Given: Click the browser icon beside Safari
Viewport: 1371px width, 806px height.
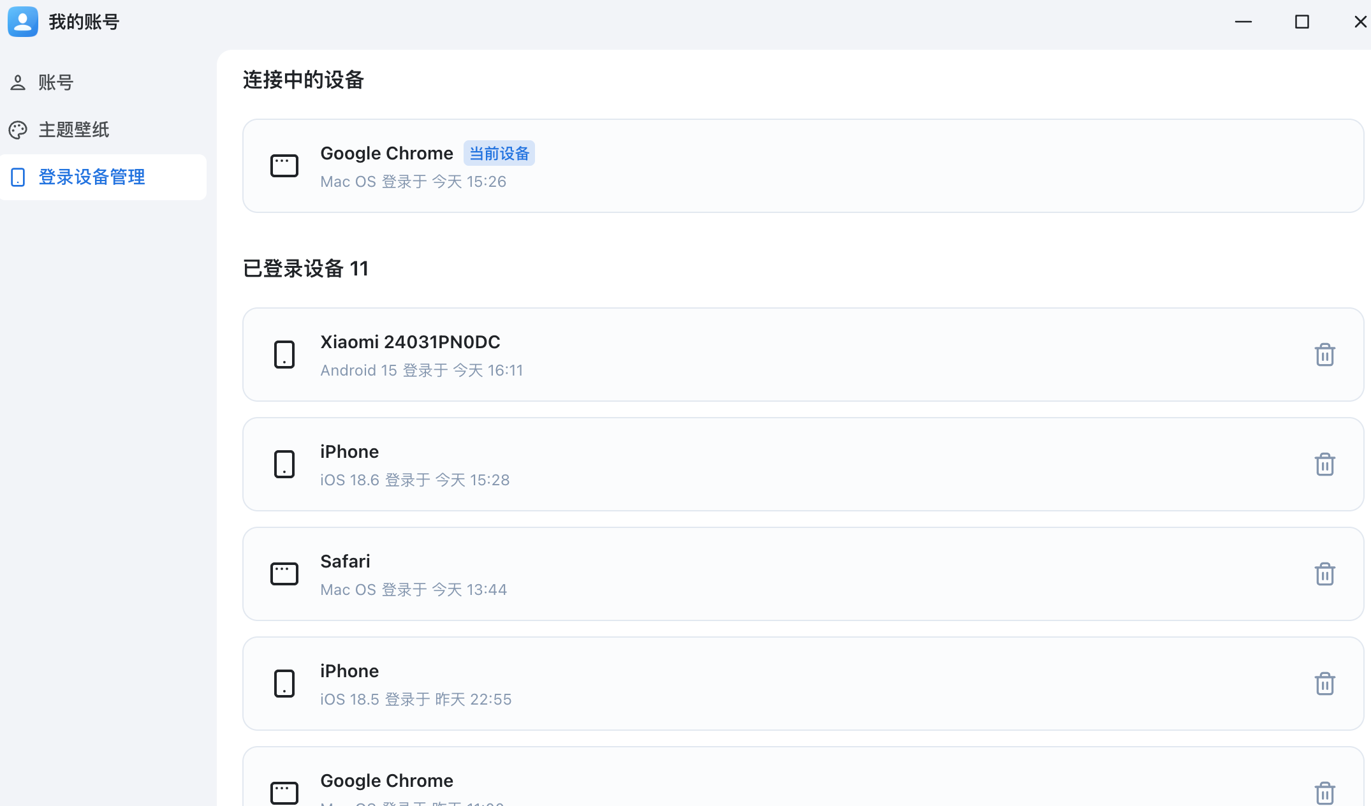Looking at the screenshot, I should coord(284,574).
